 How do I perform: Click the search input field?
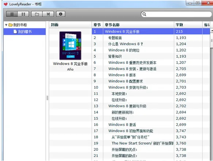coord(176,14)
